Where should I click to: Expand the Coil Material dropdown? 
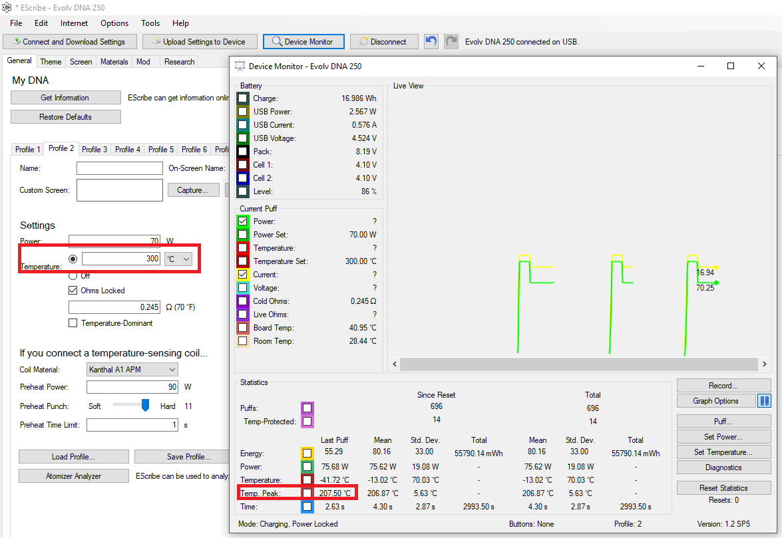click(x=132, y=370)
